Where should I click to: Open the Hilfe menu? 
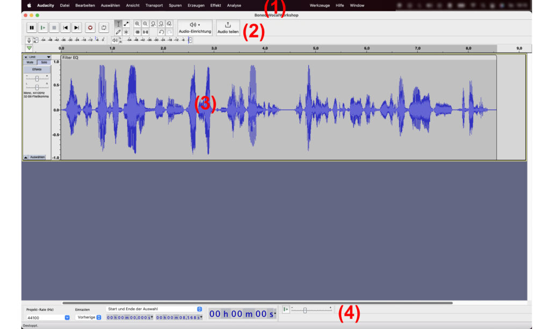(x=339, y=5)
